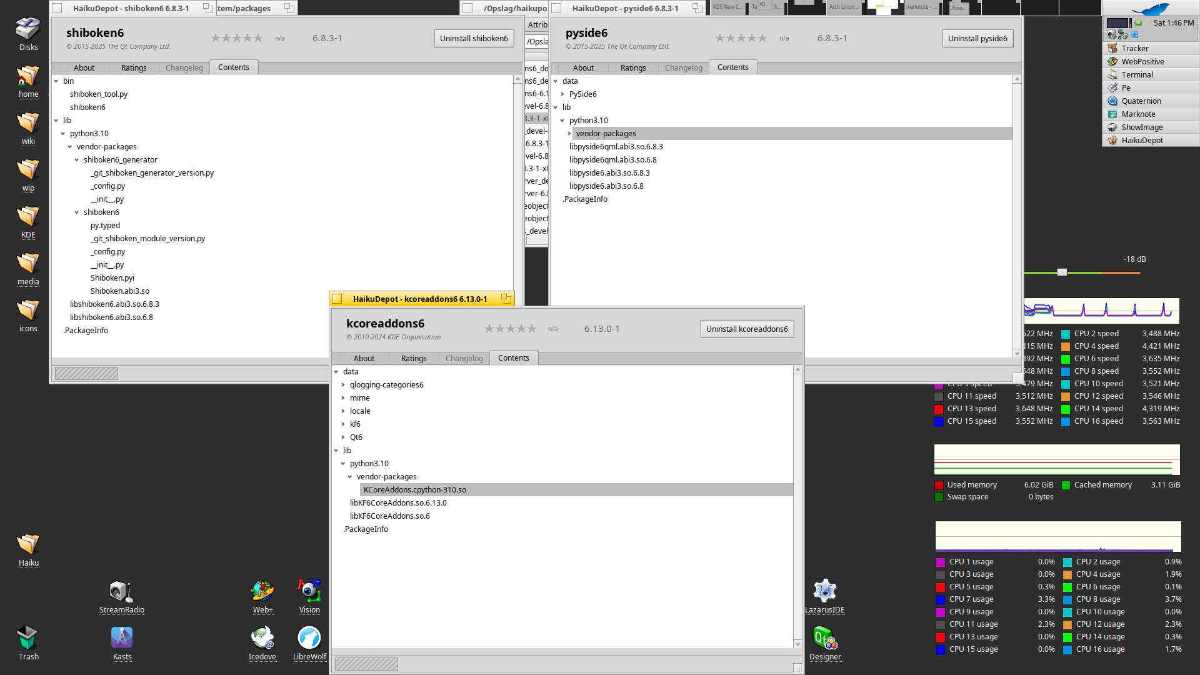Select the Trash desktop icon
This screenshot has height=675, width=1200.
tap(28, 643)
